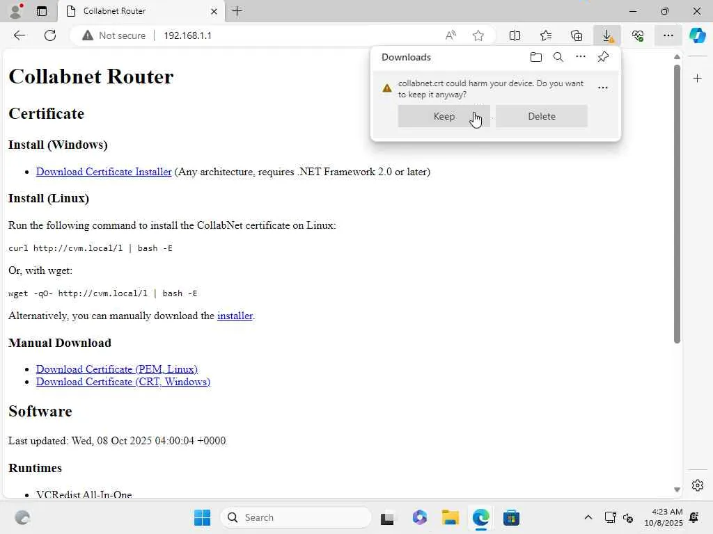Screen dimensions: 713x534
Task: Click the curl http://cvm.local/l command text
Action: tap(91, 248)
